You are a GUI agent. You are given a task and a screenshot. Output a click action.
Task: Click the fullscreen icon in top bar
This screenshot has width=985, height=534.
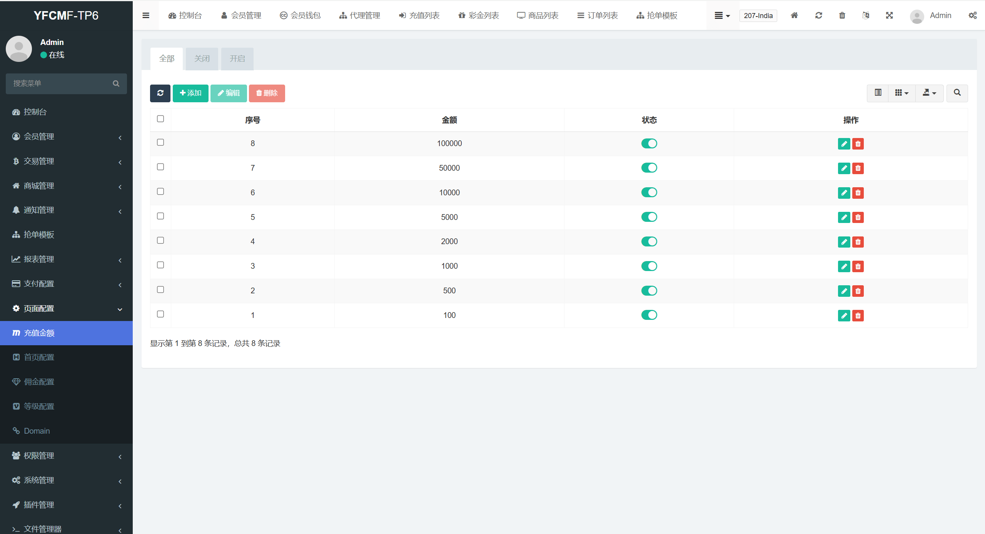889,15
